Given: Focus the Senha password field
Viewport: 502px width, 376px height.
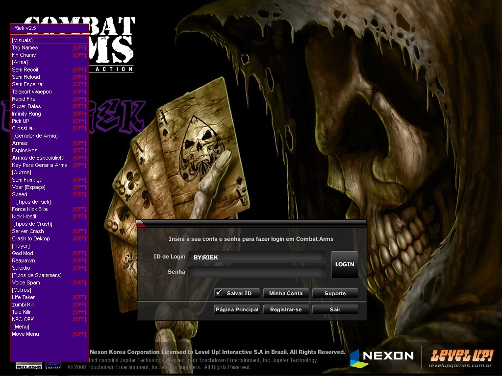Looking at the screenshot, I should (x=257, y=272).
